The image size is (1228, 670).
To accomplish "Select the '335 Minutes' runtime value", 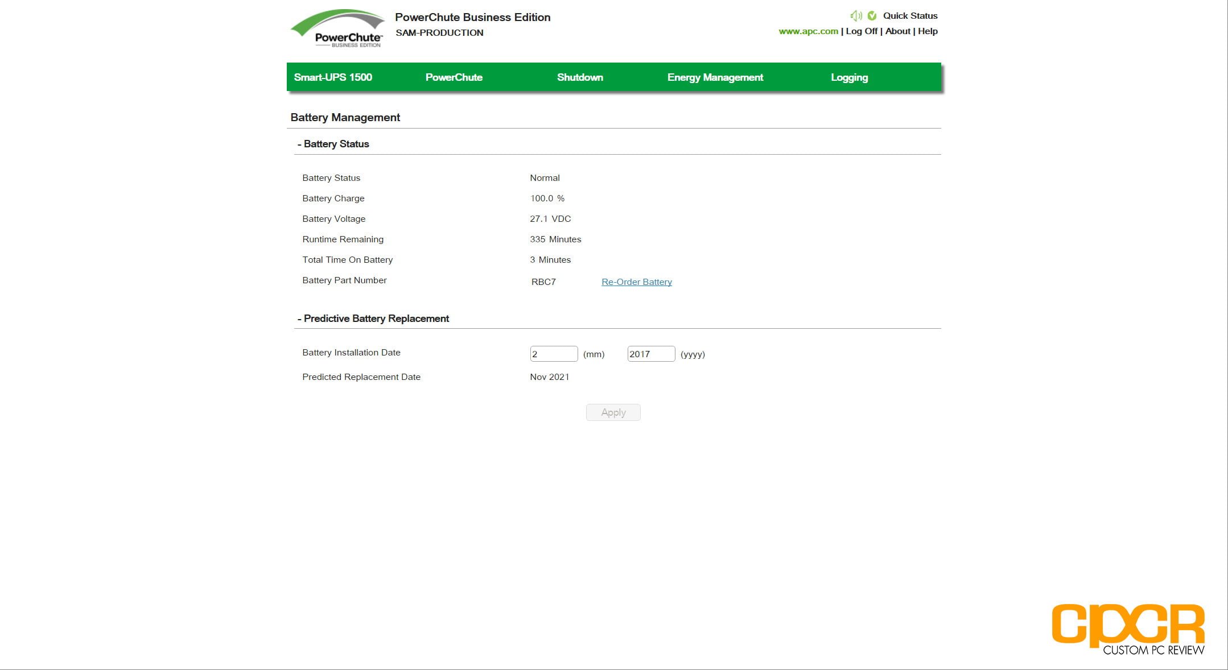I will point(555,239).
